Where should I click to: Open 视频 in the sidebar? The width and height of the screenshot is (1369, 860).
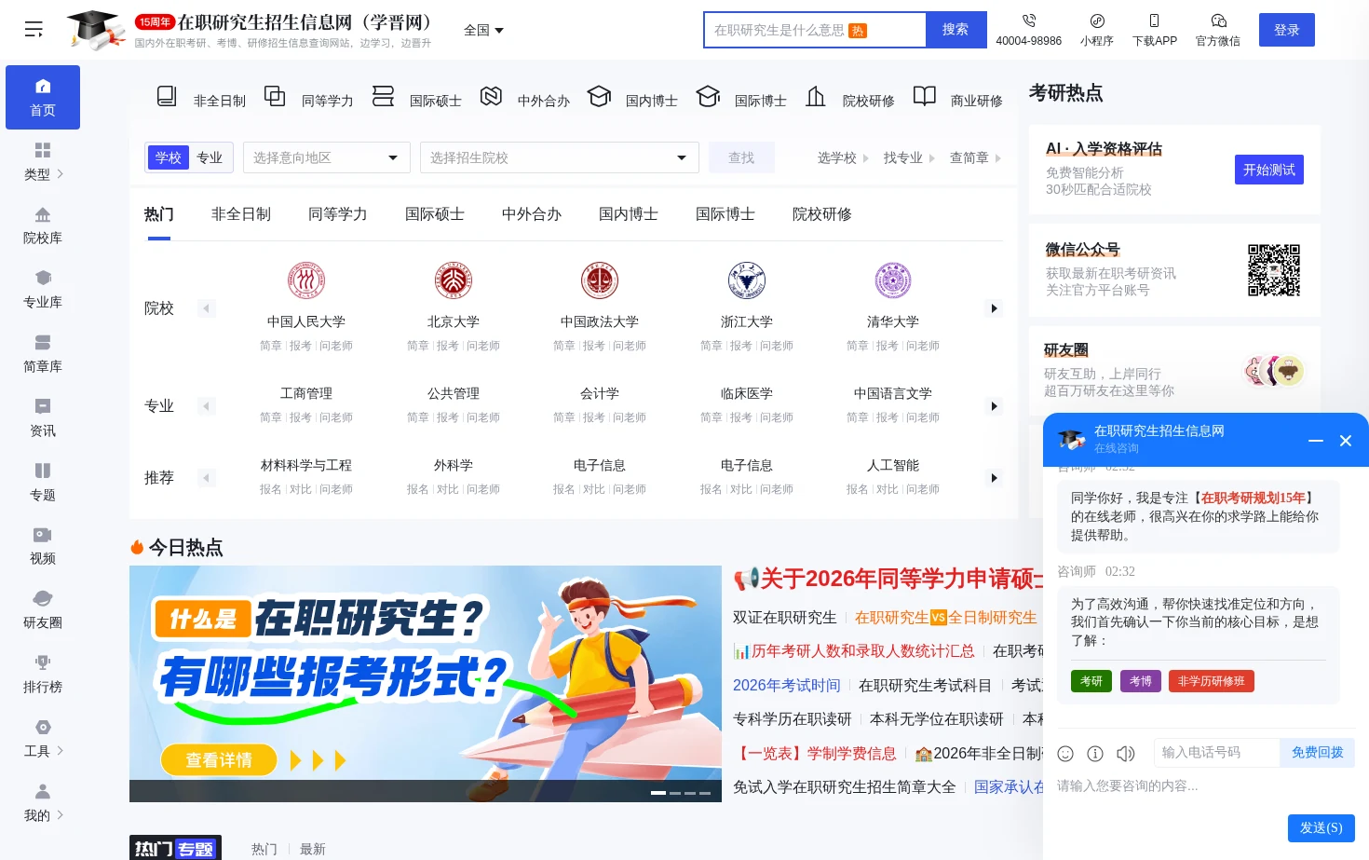[43, 547]
